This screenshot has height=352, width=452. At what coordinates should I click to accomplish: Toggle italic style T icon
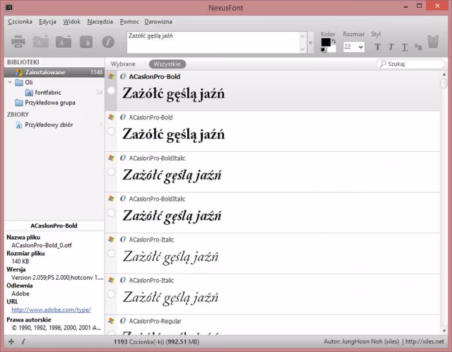(391, 47)
